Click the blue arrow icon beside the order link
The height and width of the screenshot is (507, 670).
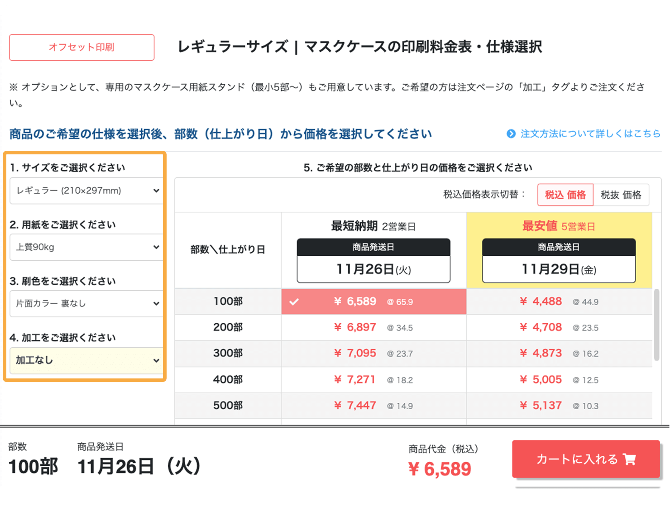[x=511, y=134]
